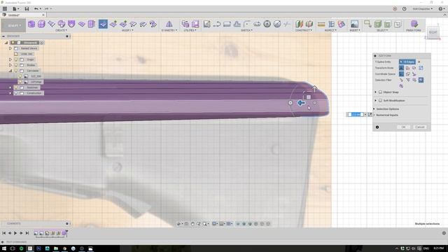Click the Orbit navigation icon in bottom bar
The image size is (448, 252).
[x=179, y=224]
